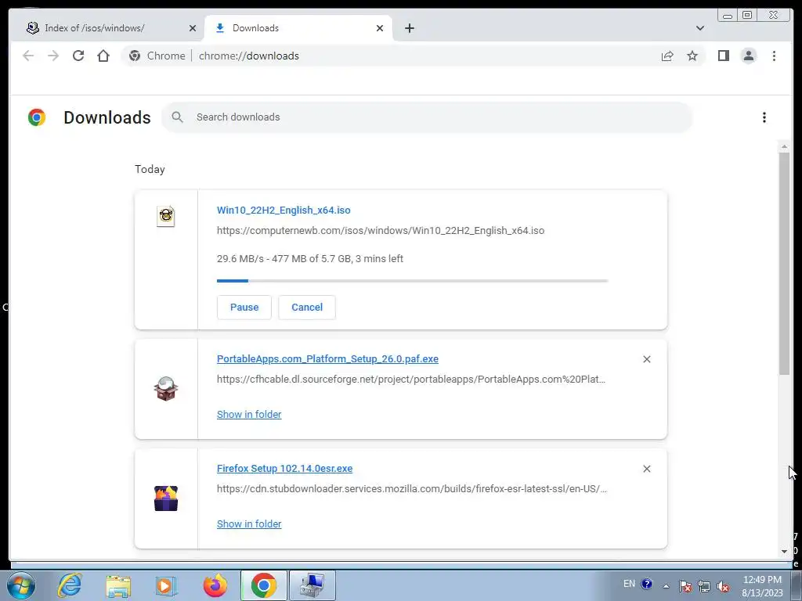Show PortableApps installer in folder

click(249, 415)
